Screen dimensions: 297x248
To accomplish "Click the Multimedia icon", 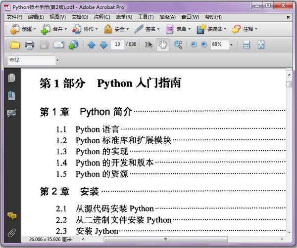I will [201, 29].
